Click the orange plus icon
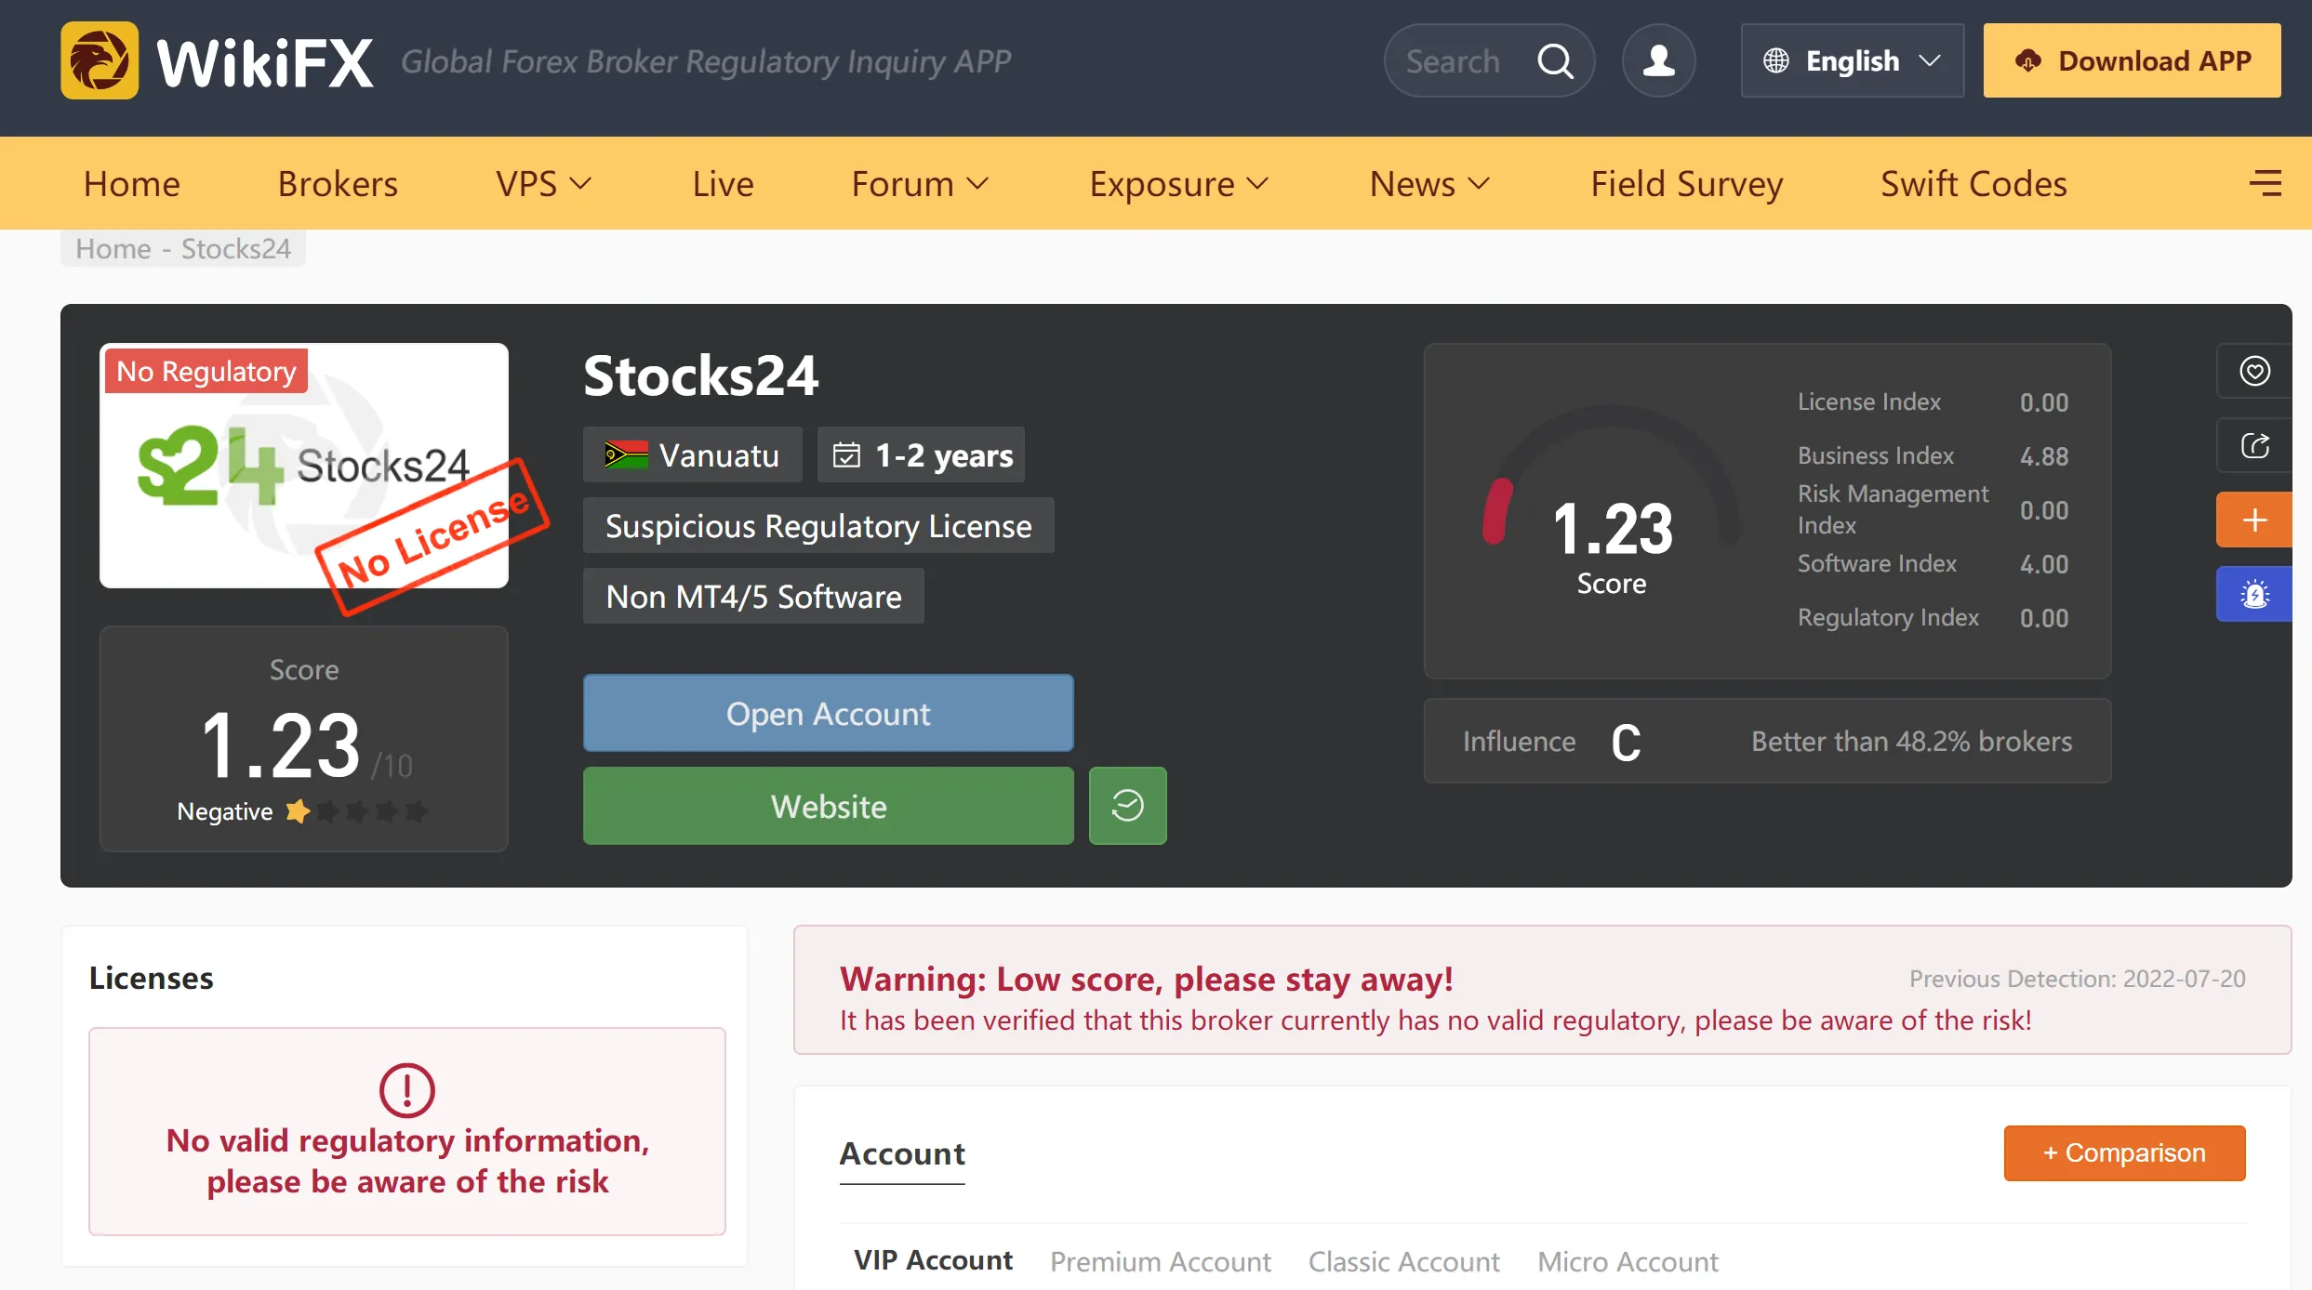The width and height of the screenshot is (2312, 1290). coord(2254,520)
